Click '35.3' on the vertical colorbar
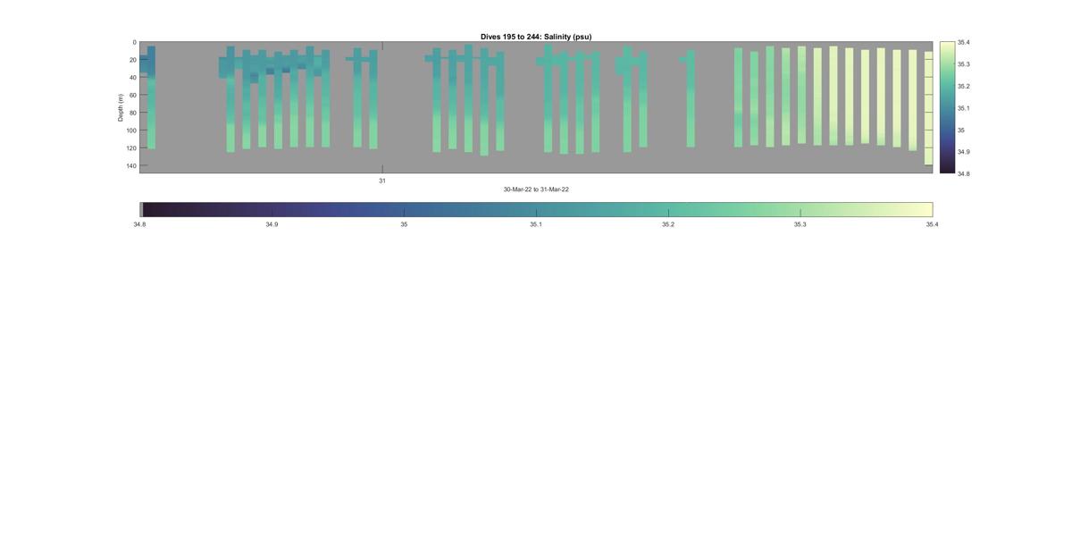Screen dimensions: 1072x556 point(963,64)
